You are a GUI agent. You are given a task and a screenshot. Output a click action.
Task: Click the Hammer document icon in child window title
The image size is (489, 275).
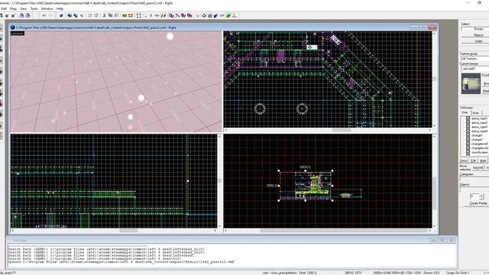13,27
